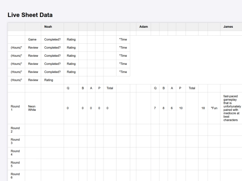This screenshot has width=242, height=181.
Task: Select the cell with value 18
Action: [203, 108]
